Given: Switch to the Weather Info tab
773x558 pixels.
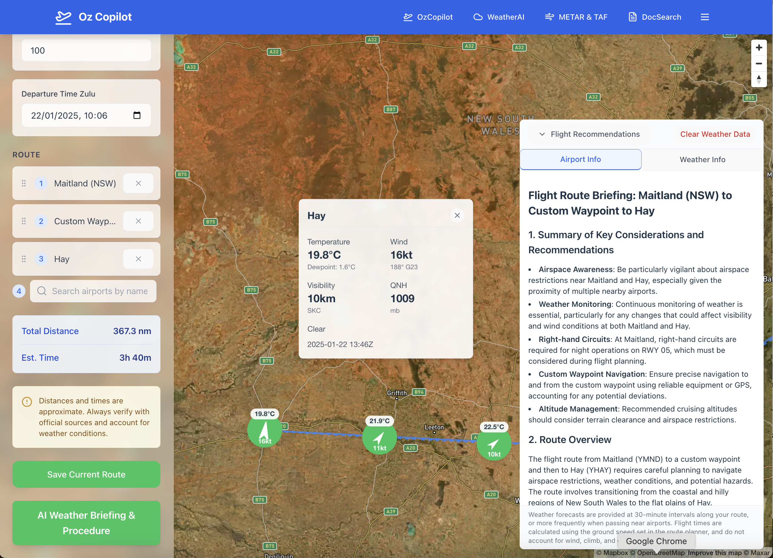Looking at the screenshot, I should pyautogui.click(x=702, y=159).
